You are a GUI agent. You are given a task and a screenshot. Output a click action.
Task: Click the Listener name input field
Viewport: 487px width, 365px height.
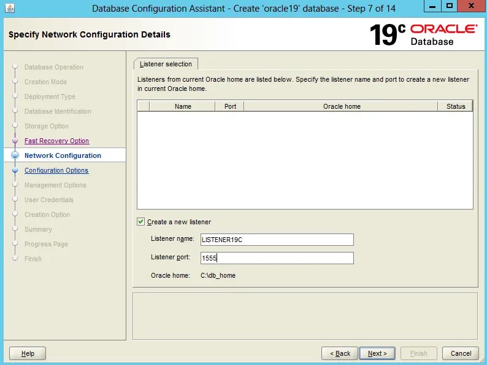[x=277, y=240]
